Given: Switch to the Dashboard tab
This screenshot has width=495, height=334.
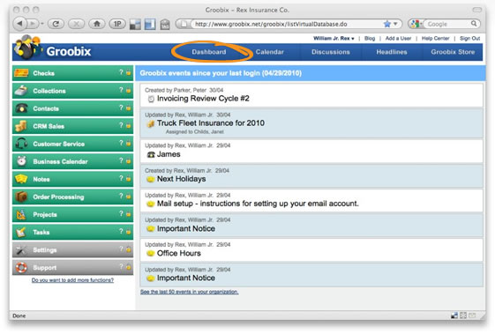Looking at the screenshot, I should pyautogui.click(x=208, y=52).
